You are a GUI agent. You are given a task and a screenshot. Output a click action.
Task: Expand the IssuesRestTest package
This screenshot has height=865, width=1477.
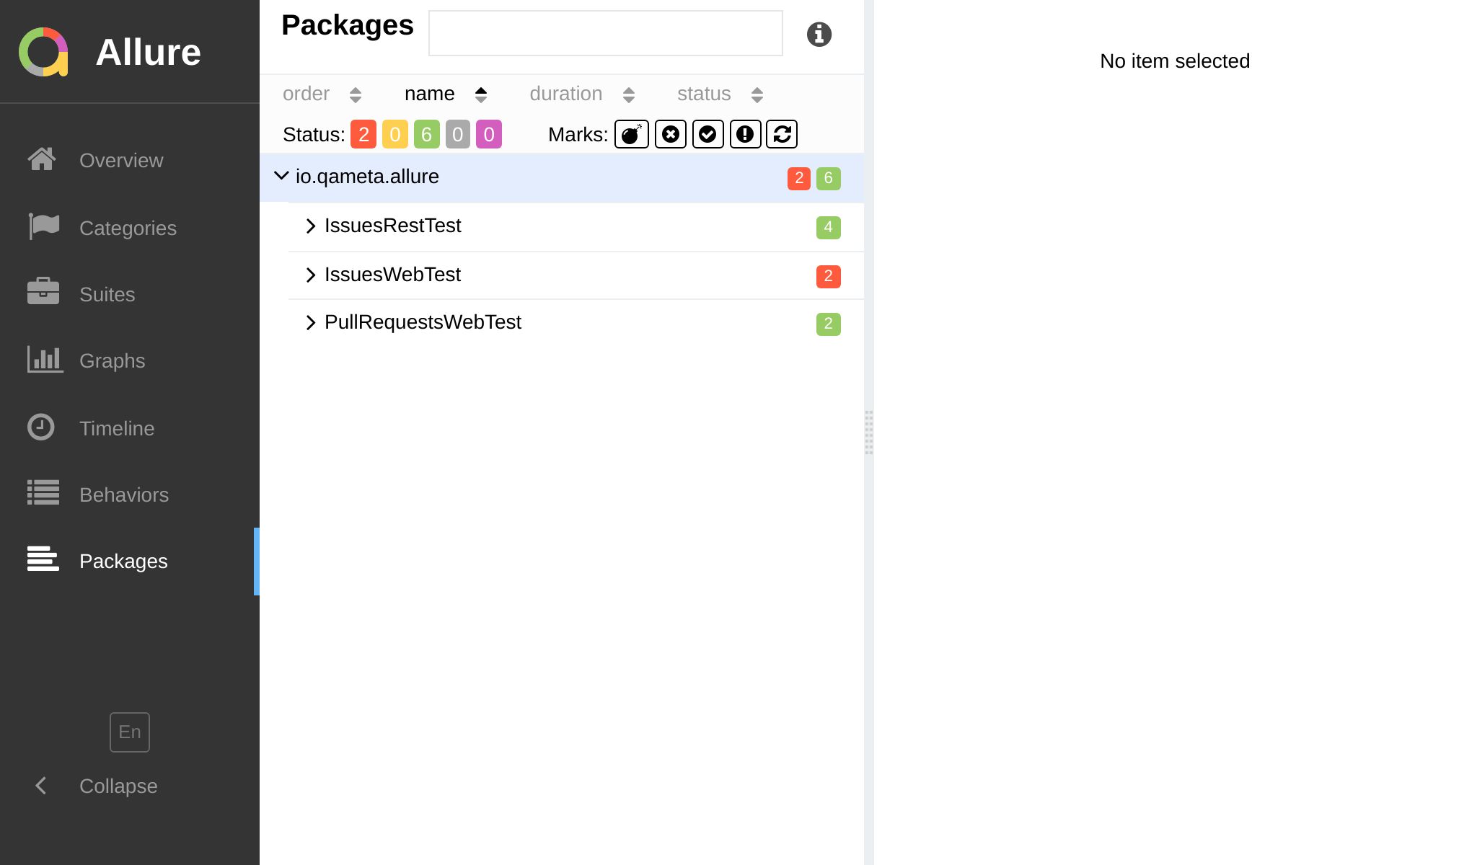[311, 226]
